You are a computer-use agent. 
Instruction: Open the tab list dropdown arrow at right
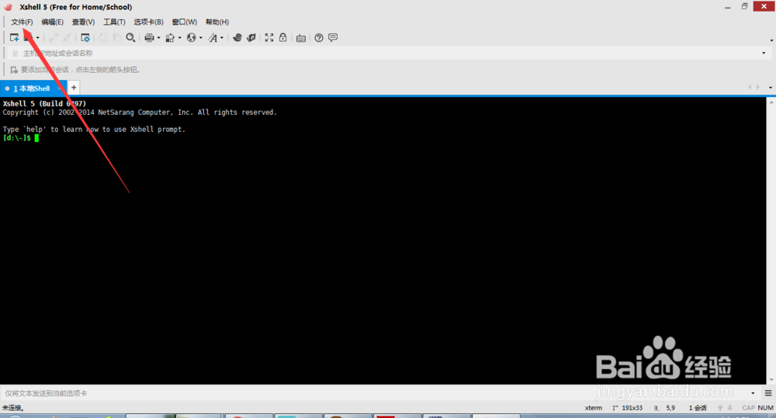tap(770, 88)
